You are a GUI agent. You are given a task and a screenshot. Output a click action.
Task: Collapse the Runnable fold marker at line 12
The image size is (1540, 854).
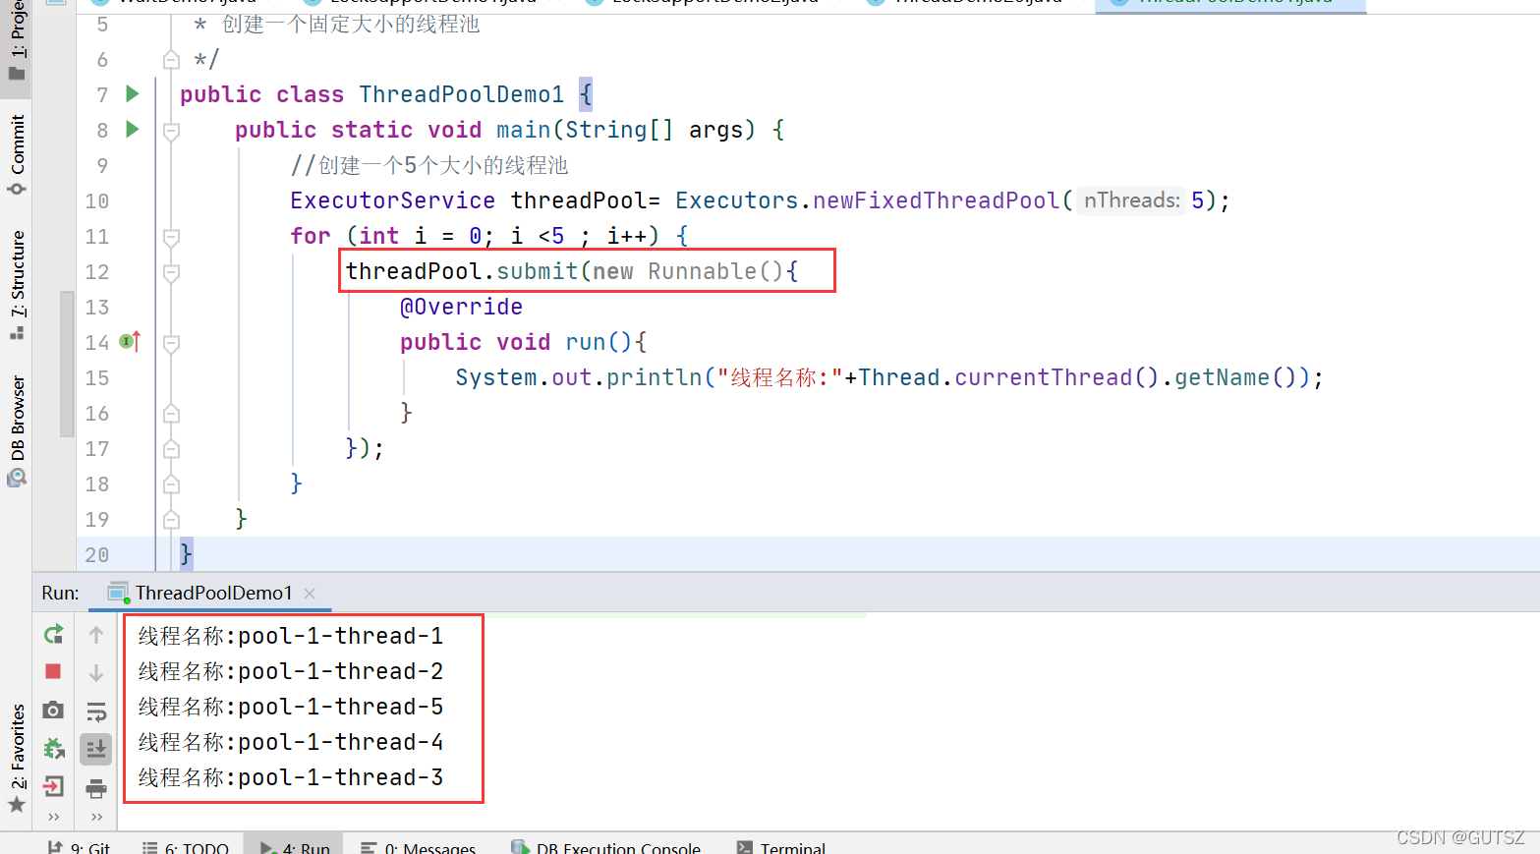pos(171,272)
